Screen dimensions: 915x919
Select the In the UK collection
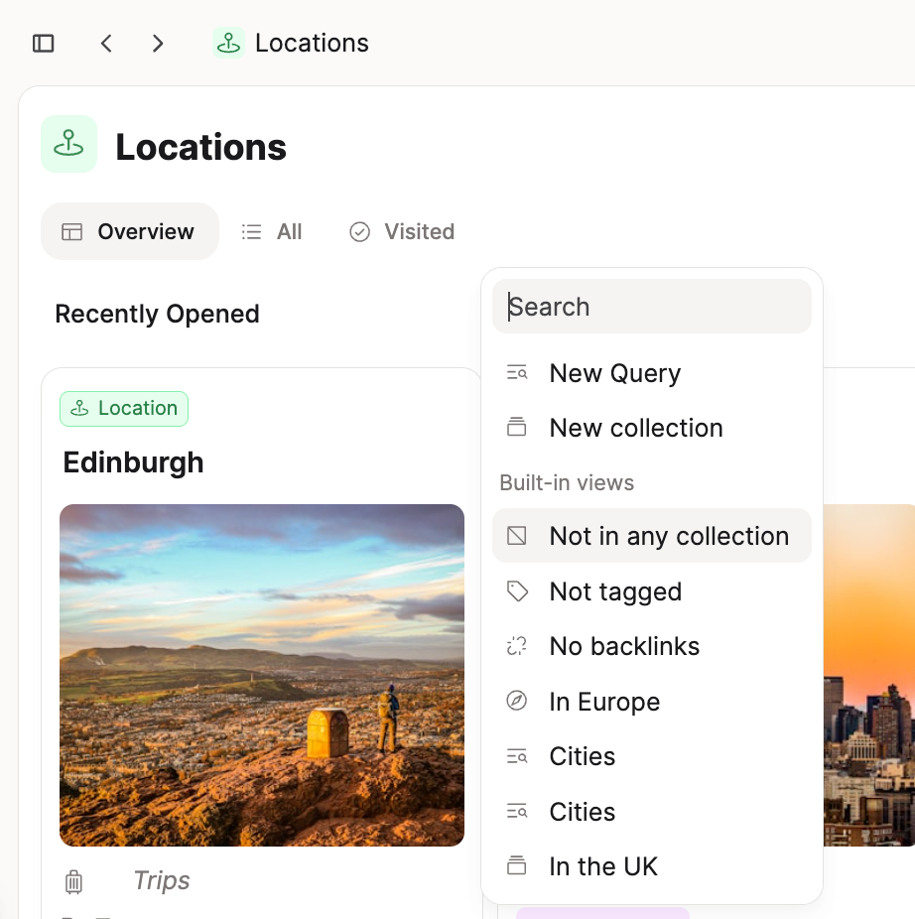pyautogui.click(x=652, y=865)
